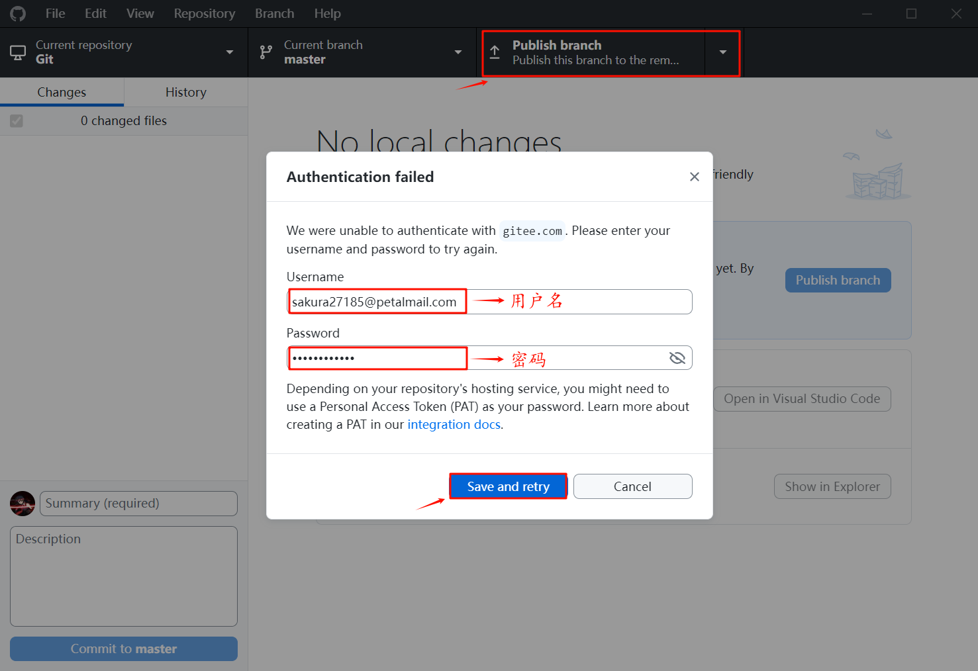Viewport: 978px width, 671px height.
Task: Expand the Current repository dropdown arrow
Action: click(x=230, y=52)
